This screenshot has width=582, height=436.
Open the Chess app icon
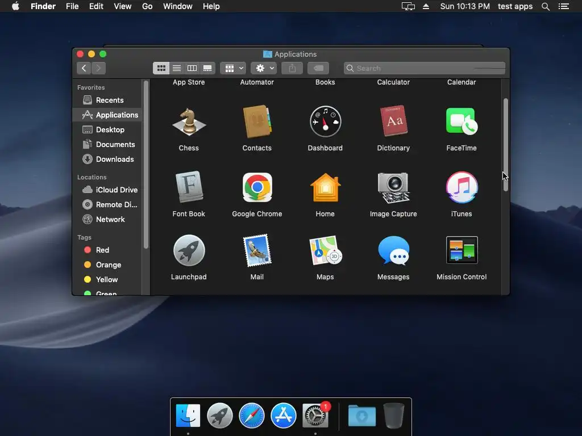(189, 121)
